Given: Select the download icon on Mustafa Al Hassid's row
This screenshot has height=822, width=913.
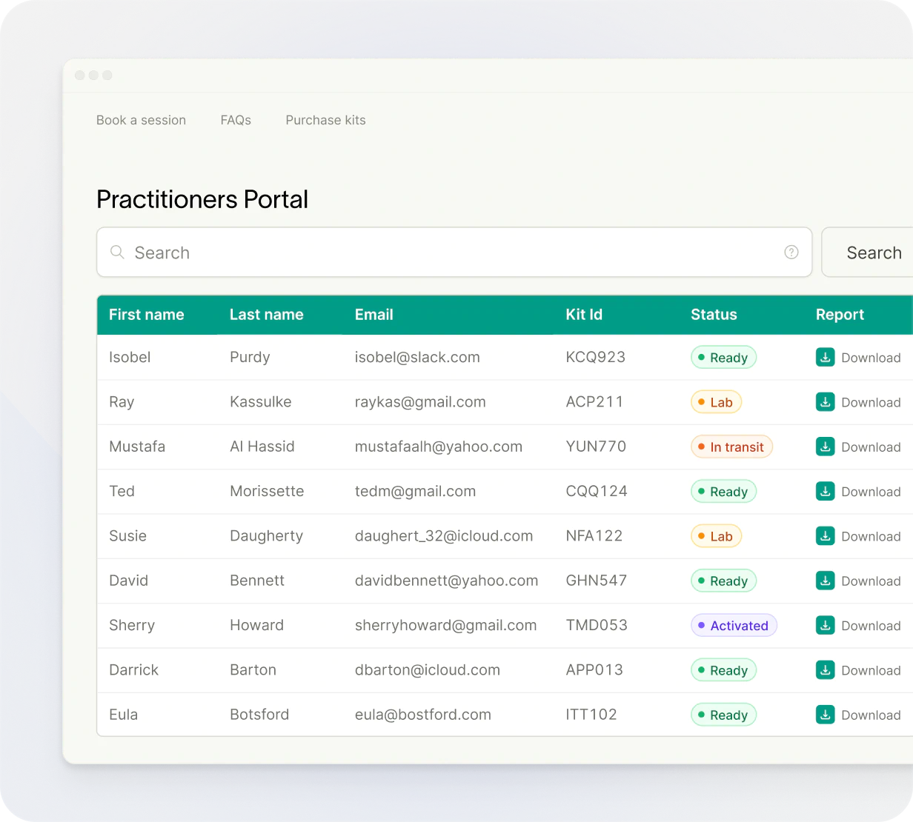Looking at the screenshot, I should pyautogui.click(x=825, y=447).
